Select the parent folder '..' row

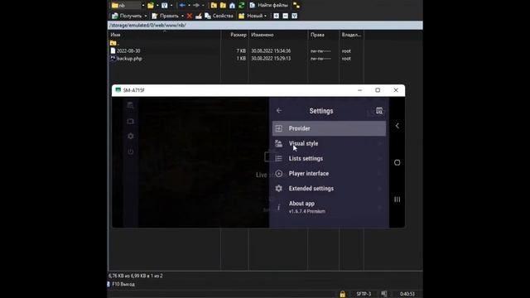114,43
